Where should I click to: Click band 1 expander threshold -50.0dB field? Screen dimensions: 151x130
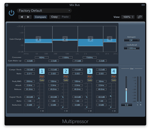coord(29,97)
